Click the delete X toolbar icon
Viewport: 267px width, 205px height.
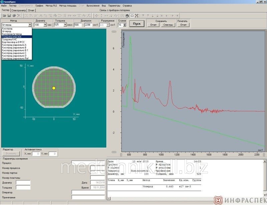click(19, 15)
